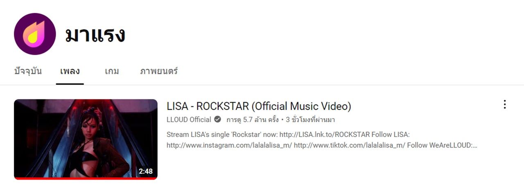Click the trending flame logo icon
This screenshot has width=524, height=184.
(x=35, y=34)
